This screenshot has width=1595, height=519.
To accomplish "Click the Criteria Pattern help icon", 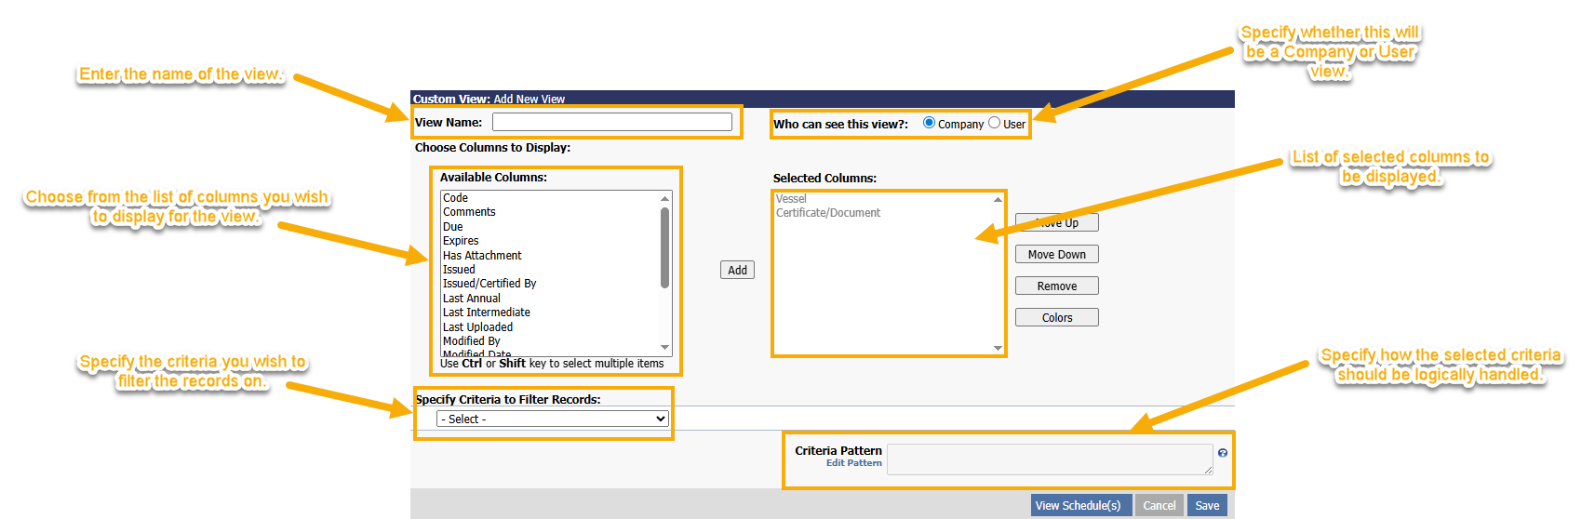I will (1222, 453).
